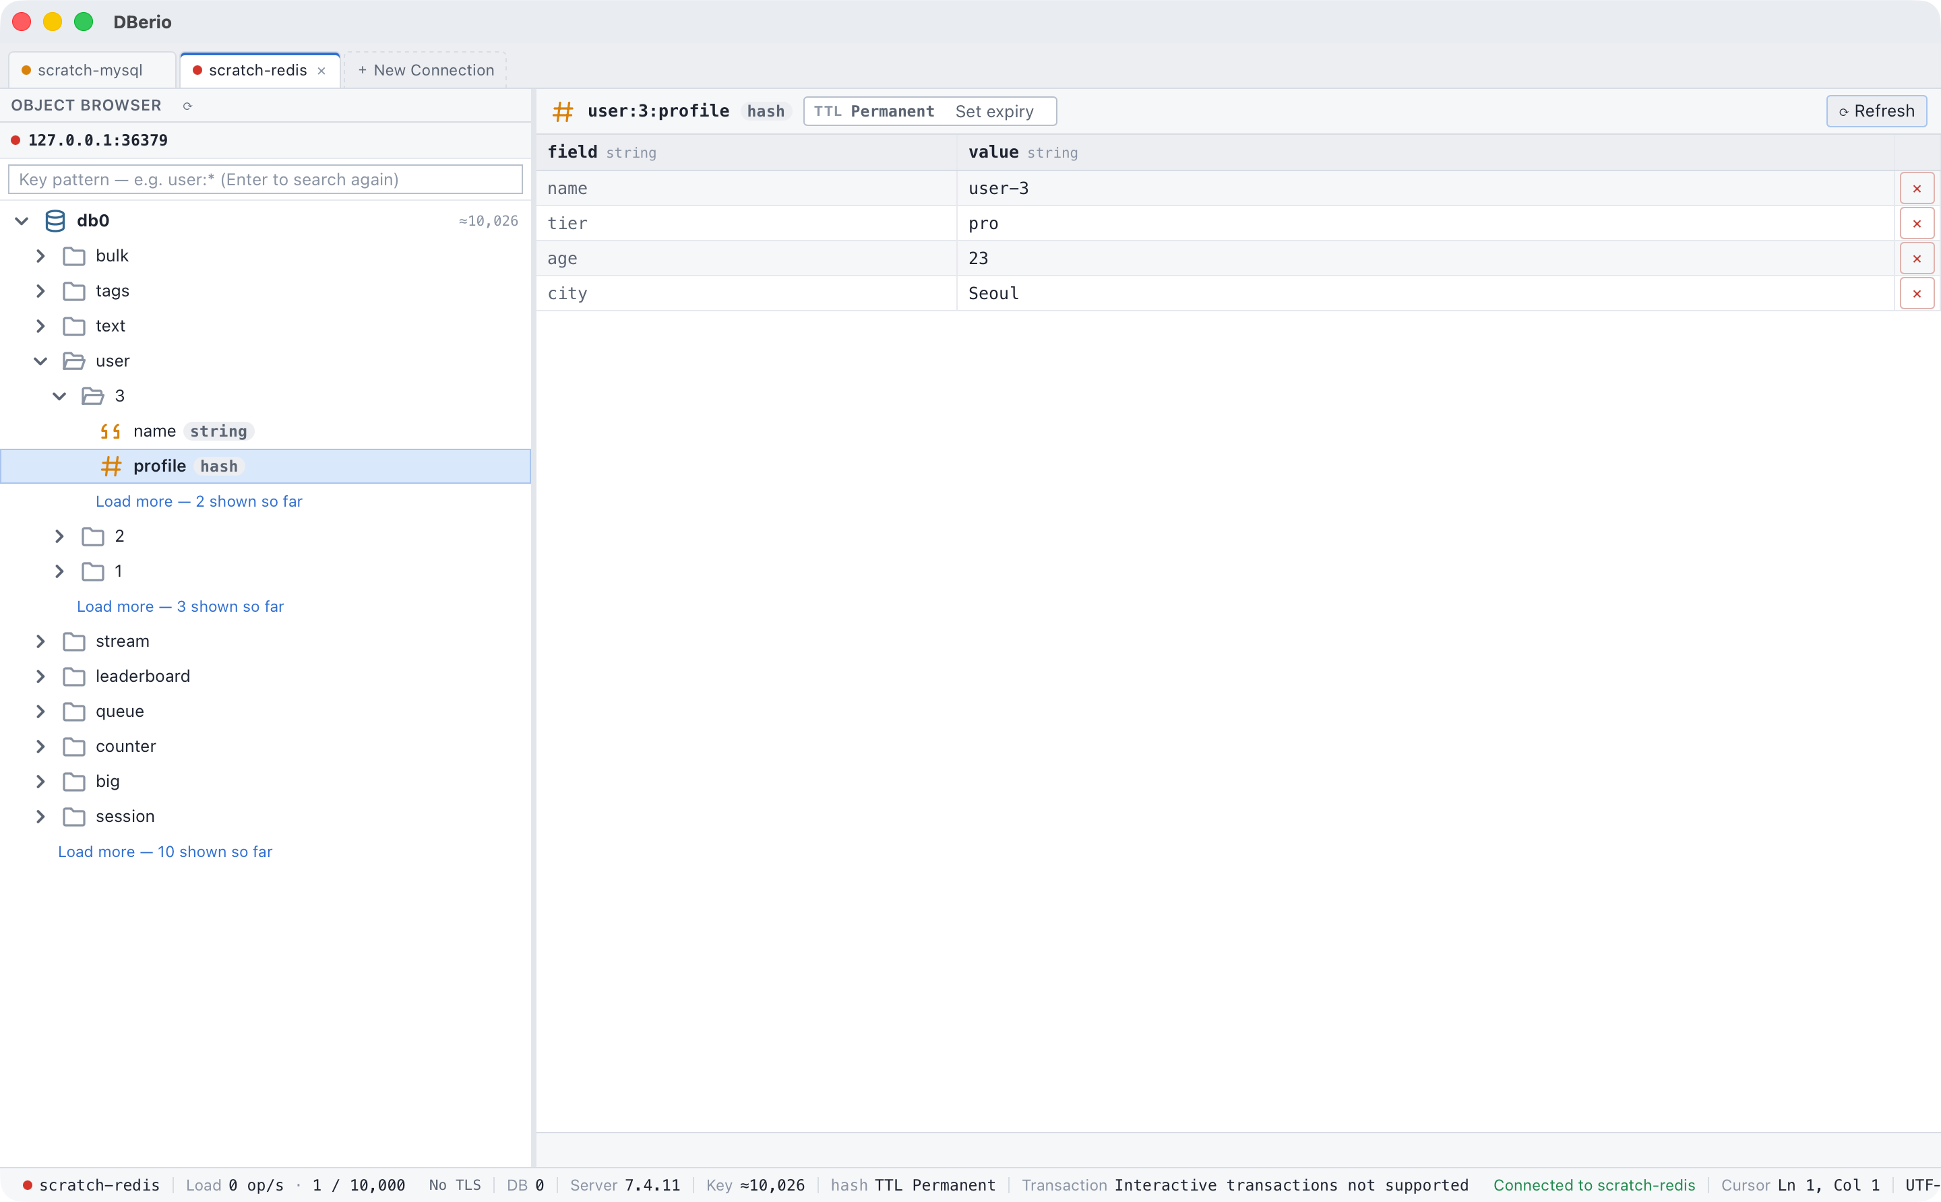Delete the name field row
1941x1202 pixels.
(1916, 189)
